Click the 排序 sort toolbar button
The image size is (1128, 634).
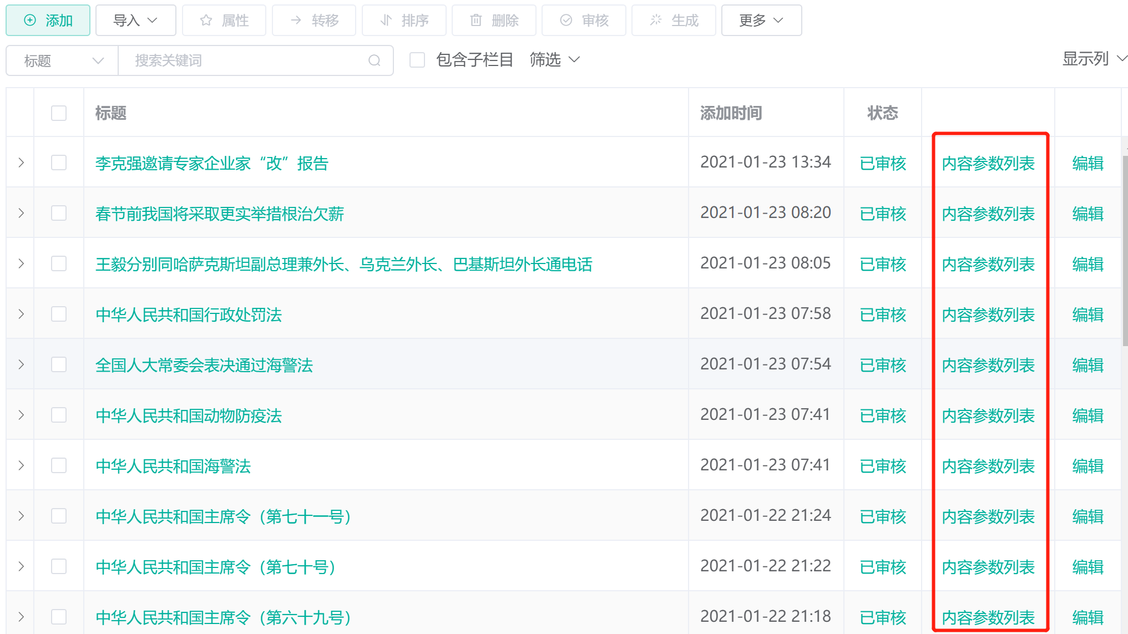pos(404,21)
